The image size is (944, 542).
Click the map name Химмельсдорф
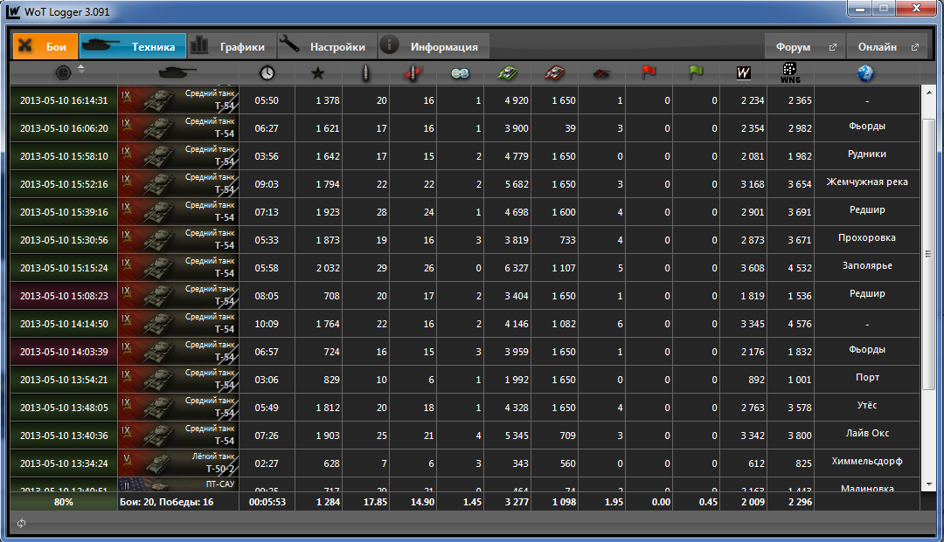[867, 461]
